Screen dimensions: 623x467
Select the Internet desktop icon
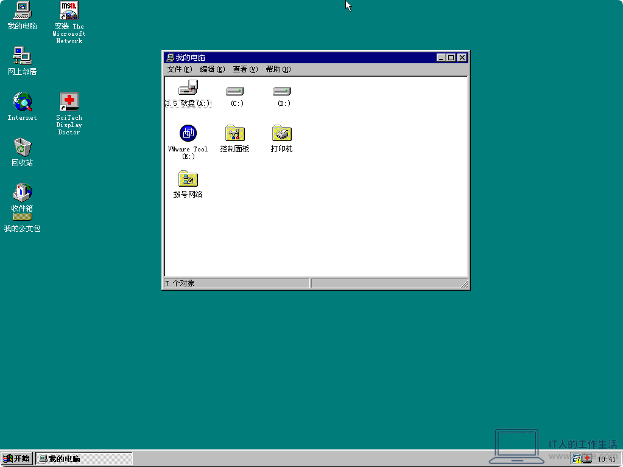coord(23,102)
